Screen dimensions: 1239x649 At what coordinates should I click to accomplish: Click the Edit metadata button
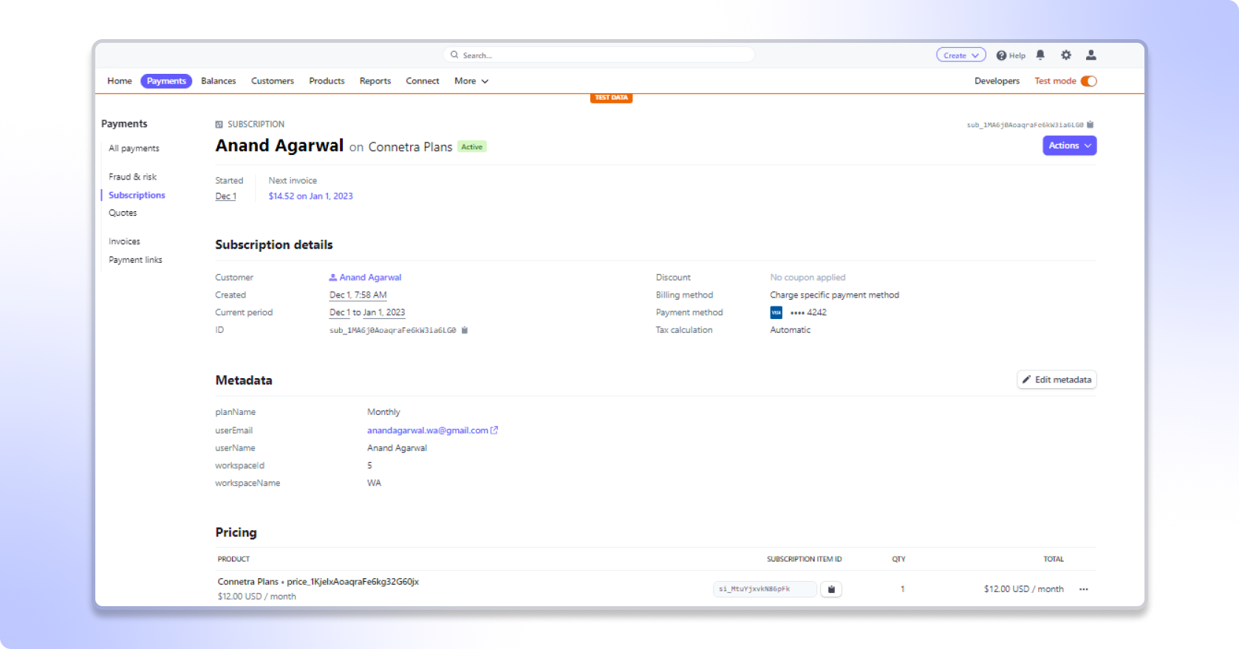(x=1057, y=380)
